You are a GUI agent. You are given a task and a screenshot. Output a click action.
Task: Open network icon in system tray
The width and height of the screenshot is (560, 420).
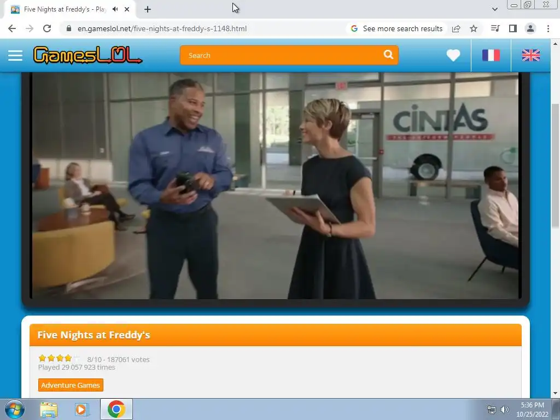point(492,410)
